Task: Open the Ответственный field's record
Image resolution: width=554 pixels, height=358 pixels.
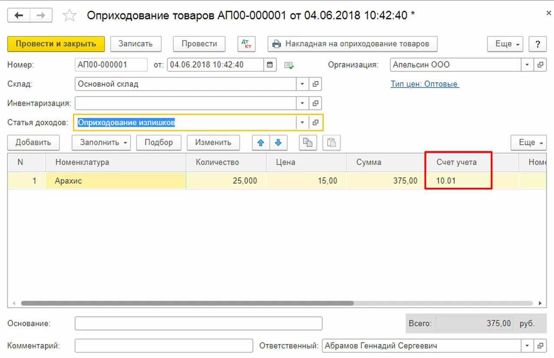Action: click(540, 346)
